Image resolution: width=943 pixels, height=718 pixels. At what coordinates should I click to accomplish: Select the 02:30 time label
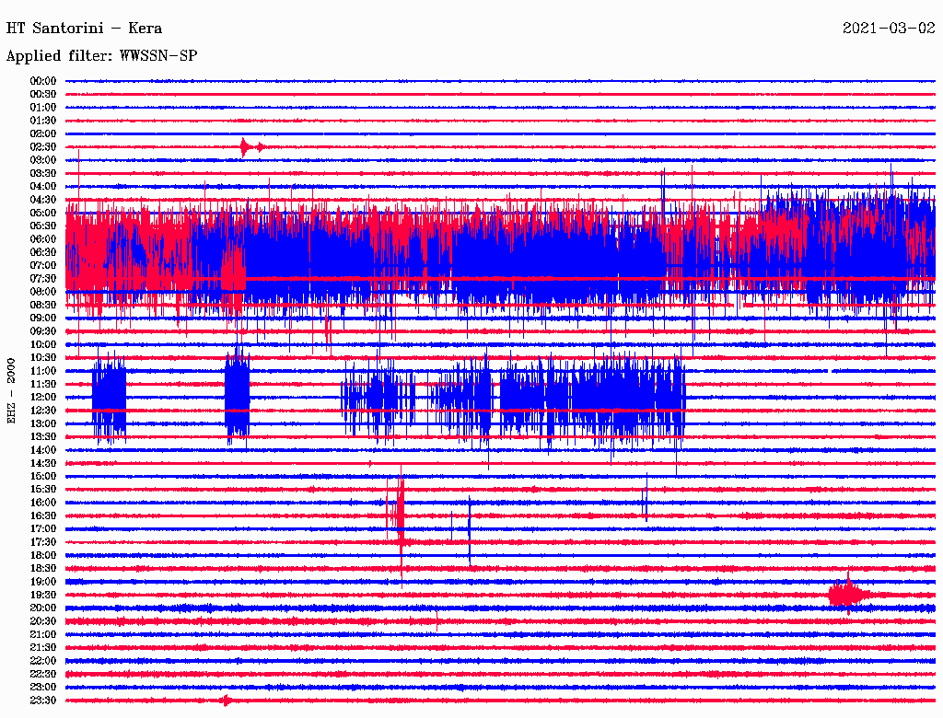pos(43,146)
